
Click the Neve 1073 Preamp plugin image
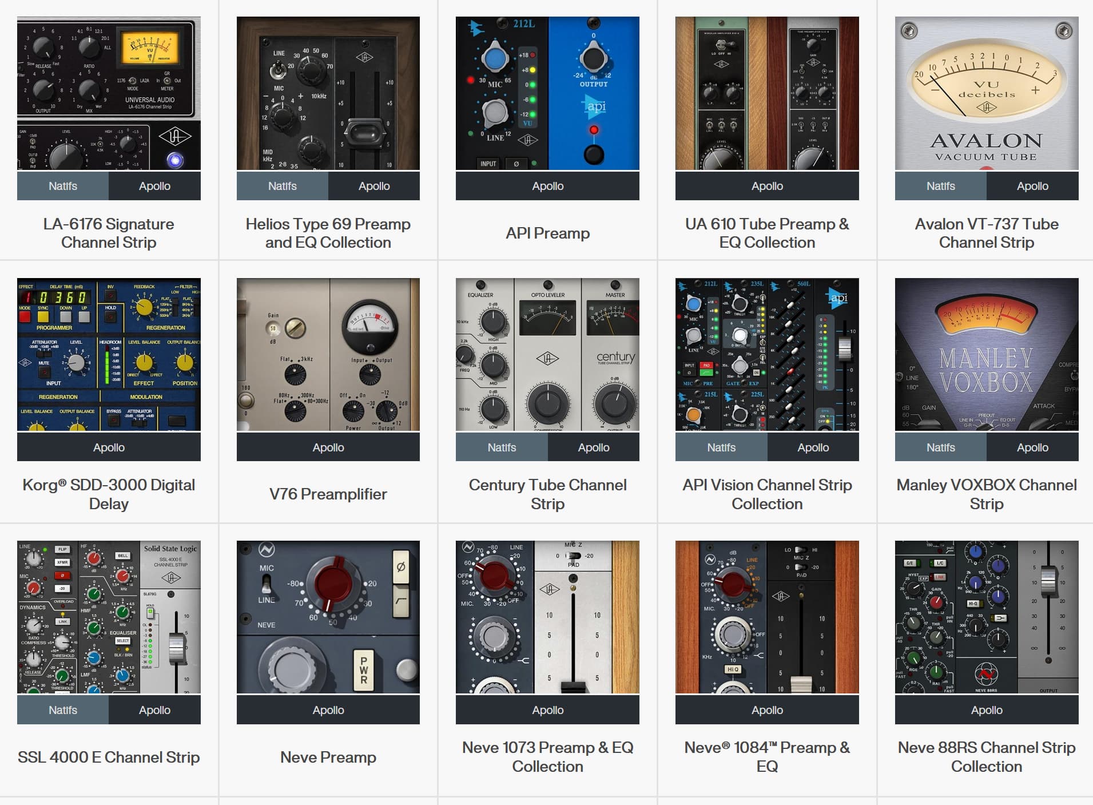[547, 617]
